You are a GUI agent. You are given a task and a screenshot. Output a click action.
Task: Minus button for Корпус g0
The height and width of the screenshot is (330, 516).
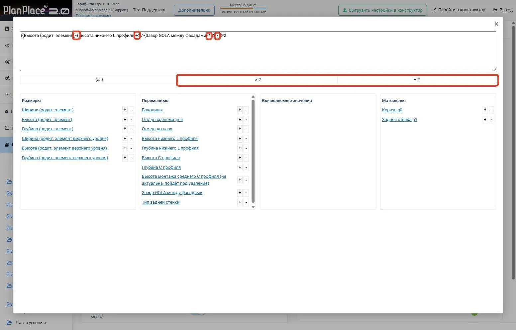[x=491, y=110]
